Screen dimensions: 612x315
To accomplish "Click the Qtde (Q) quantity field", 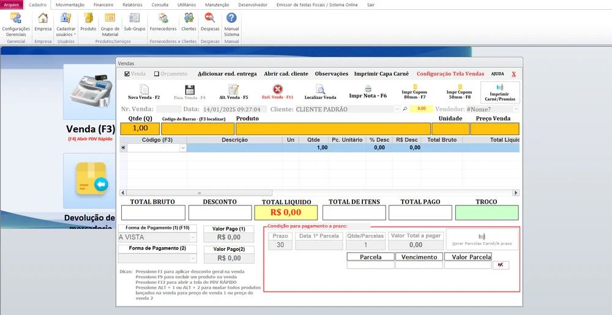I will pyautogui.click(x=140, y=128).
